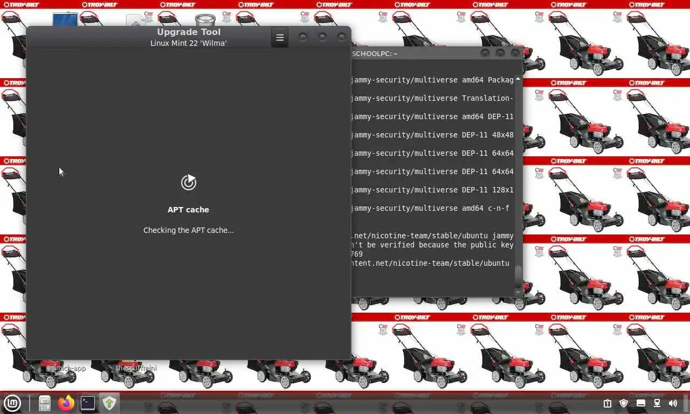Click terminal line "jammy-security/multiverse amd64 DEP-11"

432,116
